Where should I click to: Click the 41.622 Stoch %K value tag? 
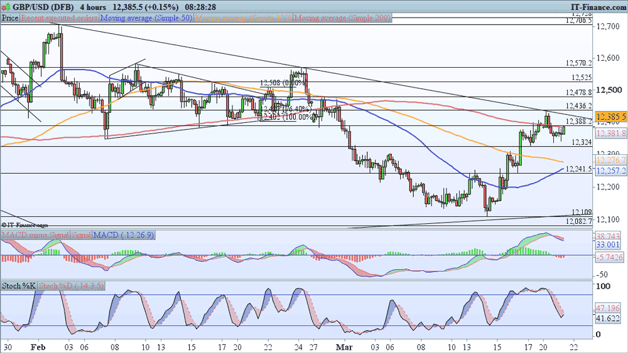(x=608, y=319)
